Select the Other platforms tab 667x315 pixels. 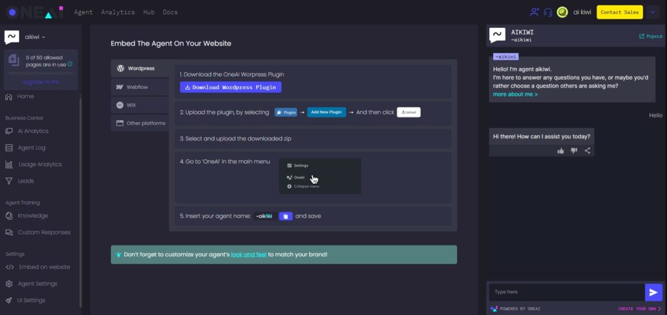click(x=140, y=123)
